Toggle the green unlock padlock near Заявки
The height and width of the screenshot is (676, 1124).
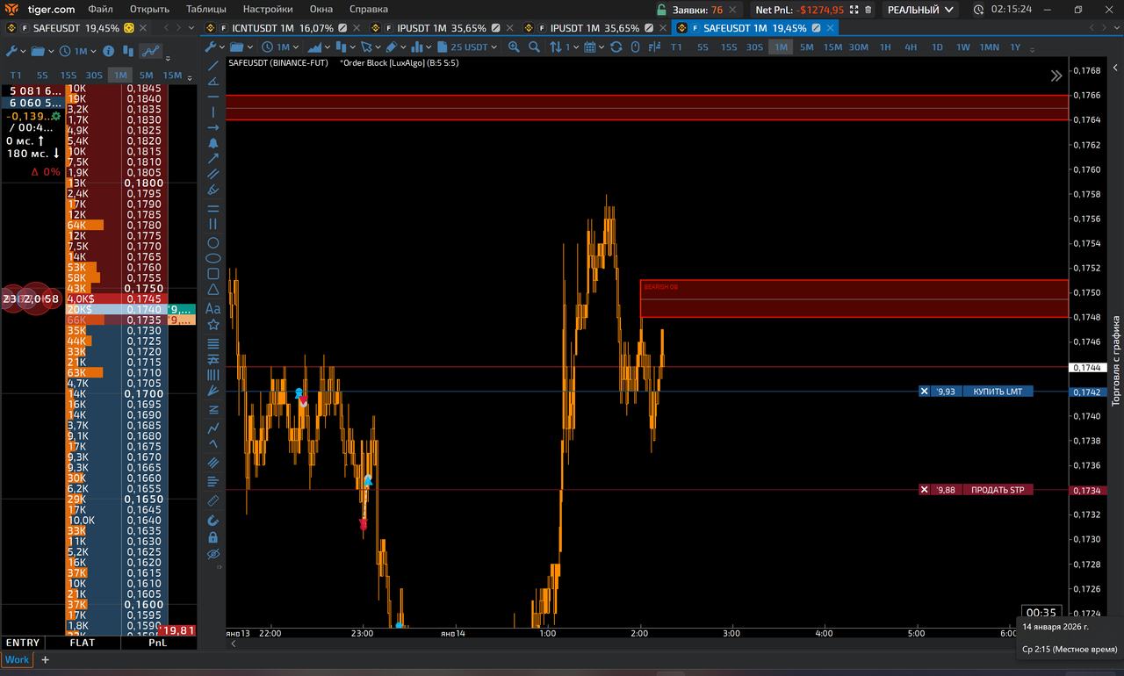(x=661, y=10)
